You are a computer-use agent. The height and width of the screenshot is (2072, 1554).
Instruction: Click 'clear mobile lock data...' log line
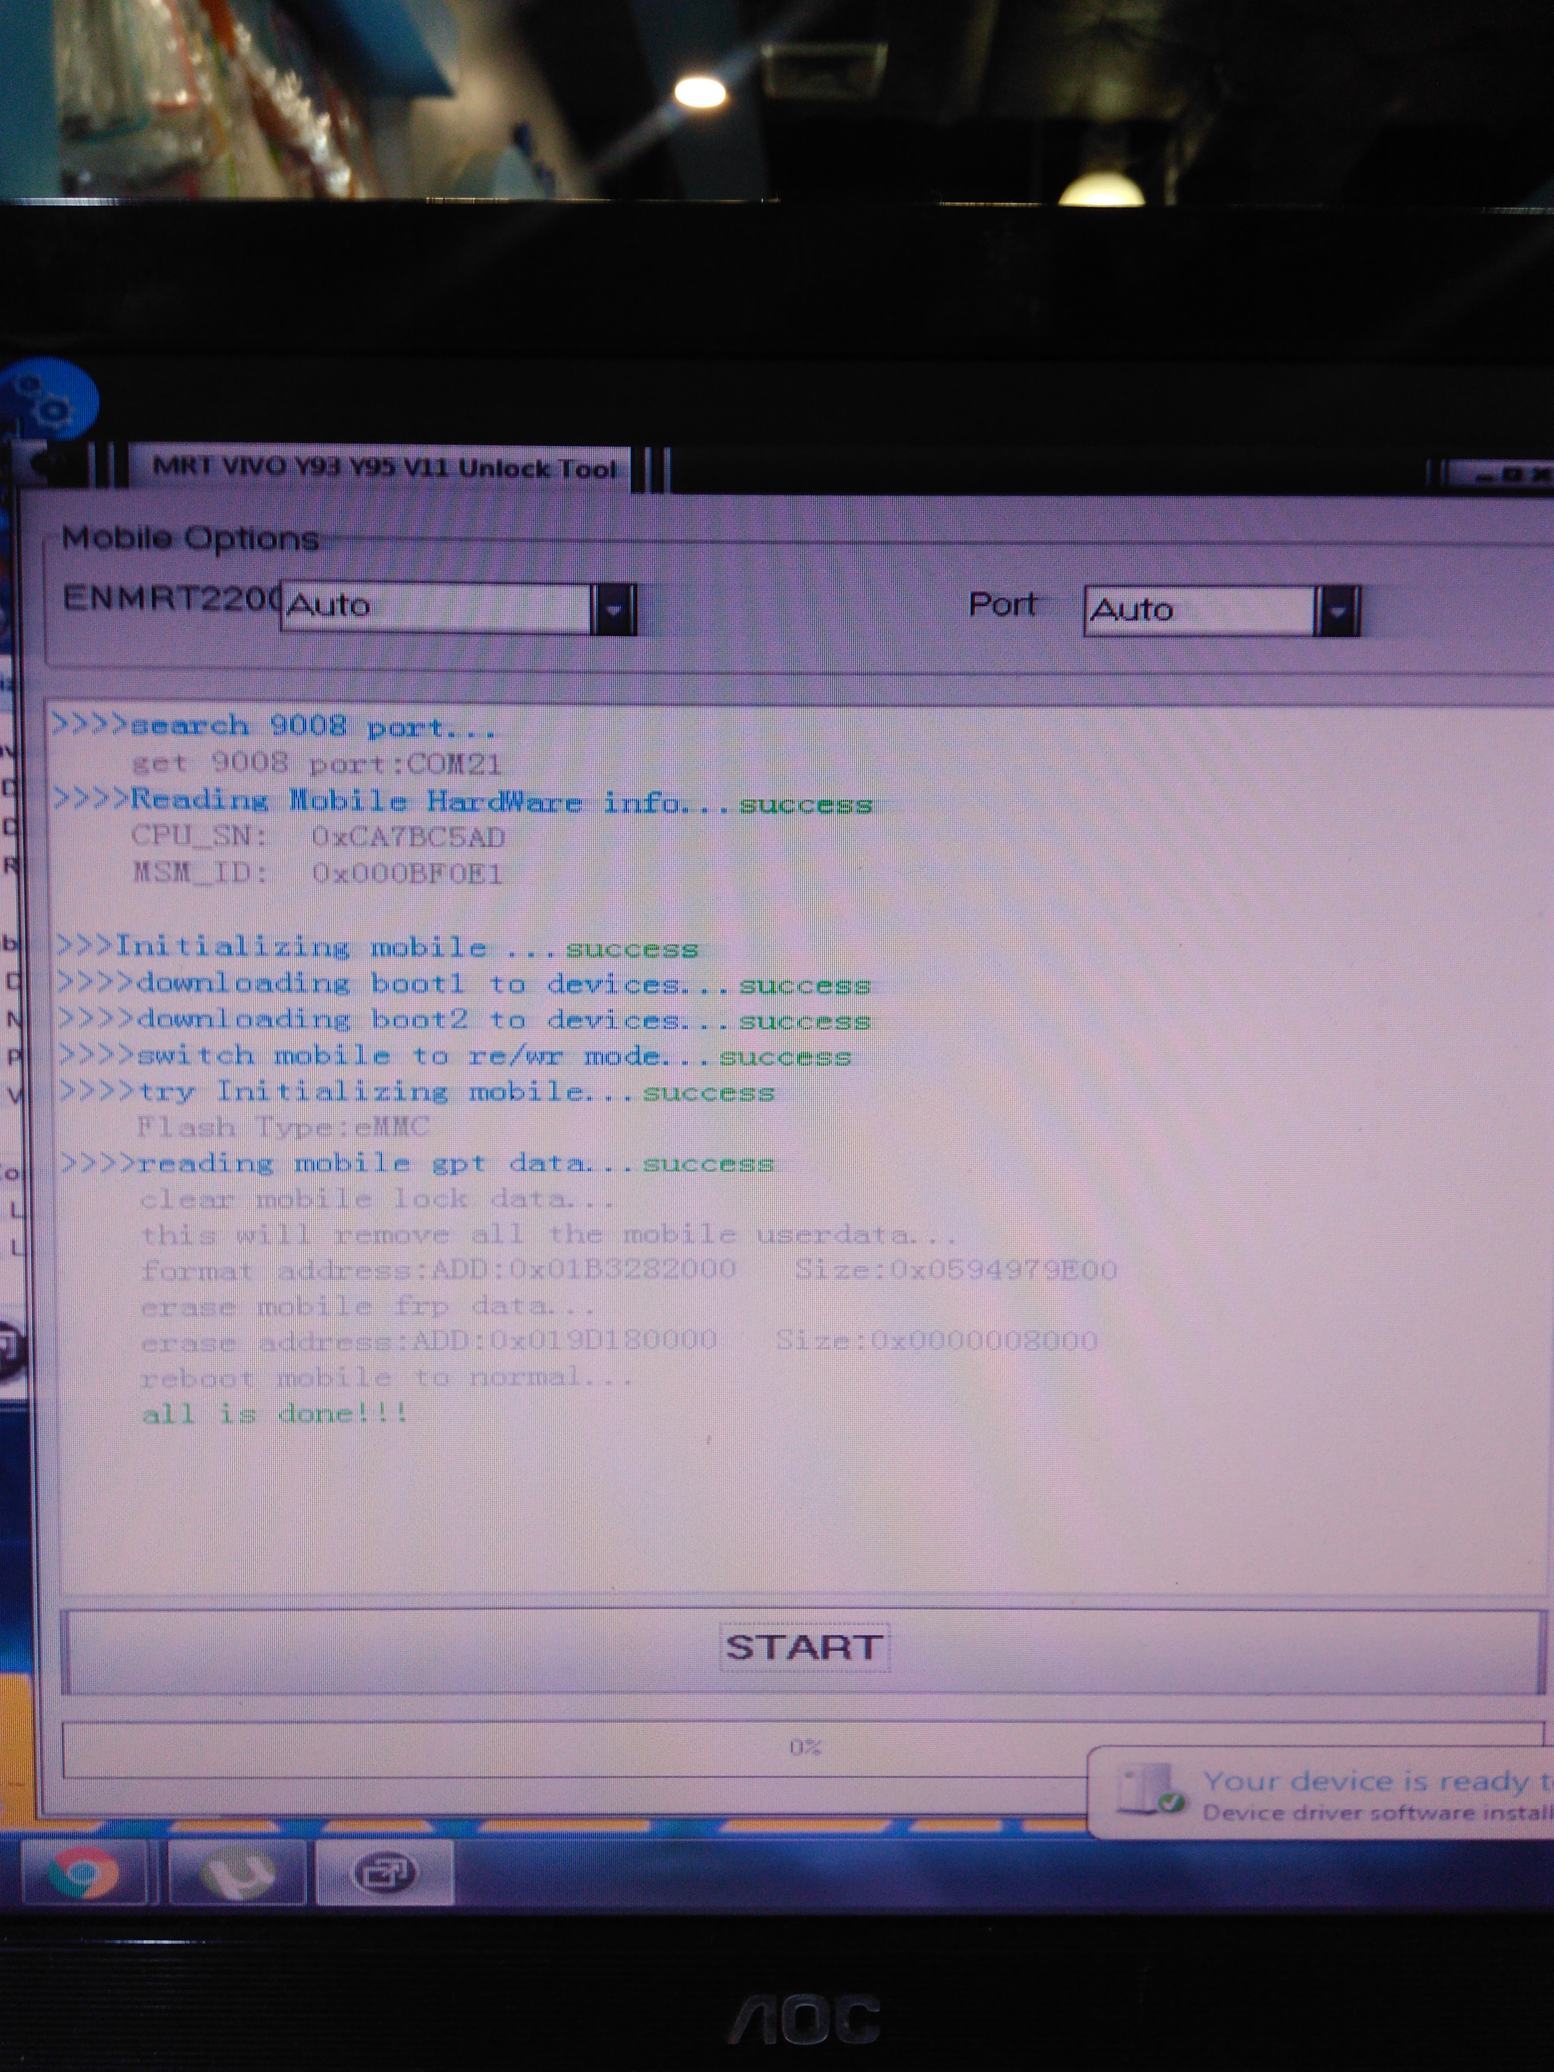click(x=378, y=1199)
